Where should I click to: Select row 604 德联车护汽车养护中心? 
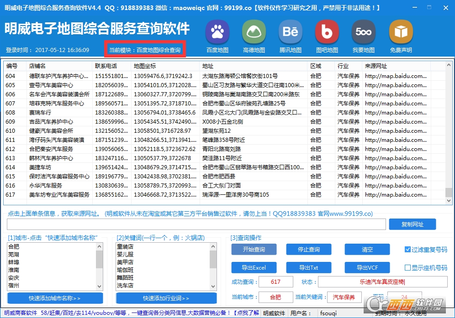pyautogui.click(x=224, y=76)
